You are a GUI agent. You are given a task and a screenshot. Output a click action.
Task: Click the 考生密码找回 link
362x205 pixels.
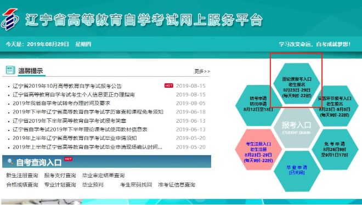point(136,185)
